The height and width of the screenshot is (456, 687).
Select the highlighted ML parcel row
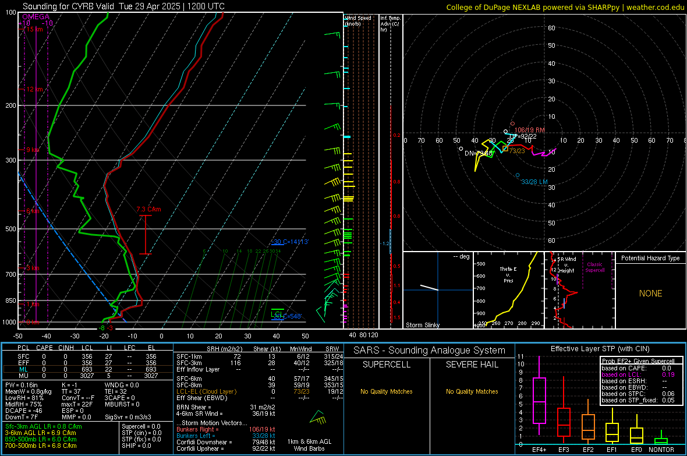pos(87,369)
